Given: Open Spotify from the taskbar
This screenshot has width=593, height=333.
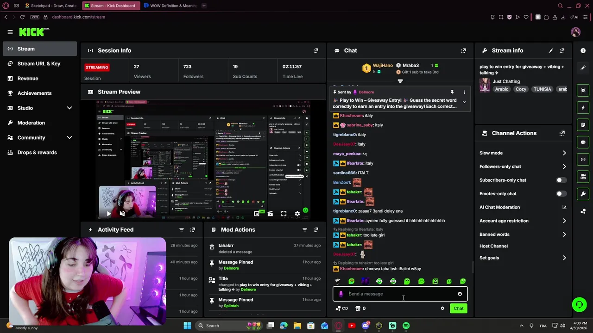Looking at the screenshot, I should (x=406, y=326).
